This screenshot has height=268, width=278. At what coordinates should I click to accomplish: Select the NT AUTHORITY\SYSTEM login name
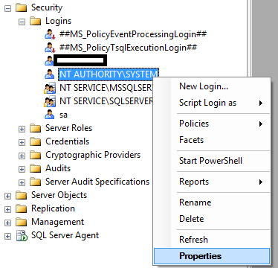click(109, 74)
